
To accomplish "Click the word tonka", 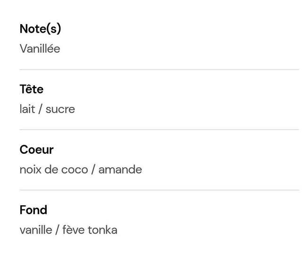I will pyautogui.click(x=102, y=230).
